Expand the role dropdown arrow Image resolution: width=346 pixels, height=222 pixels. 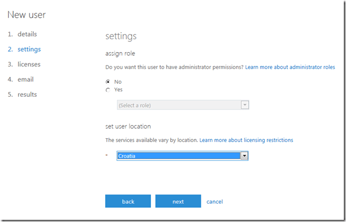coord(245,105)
